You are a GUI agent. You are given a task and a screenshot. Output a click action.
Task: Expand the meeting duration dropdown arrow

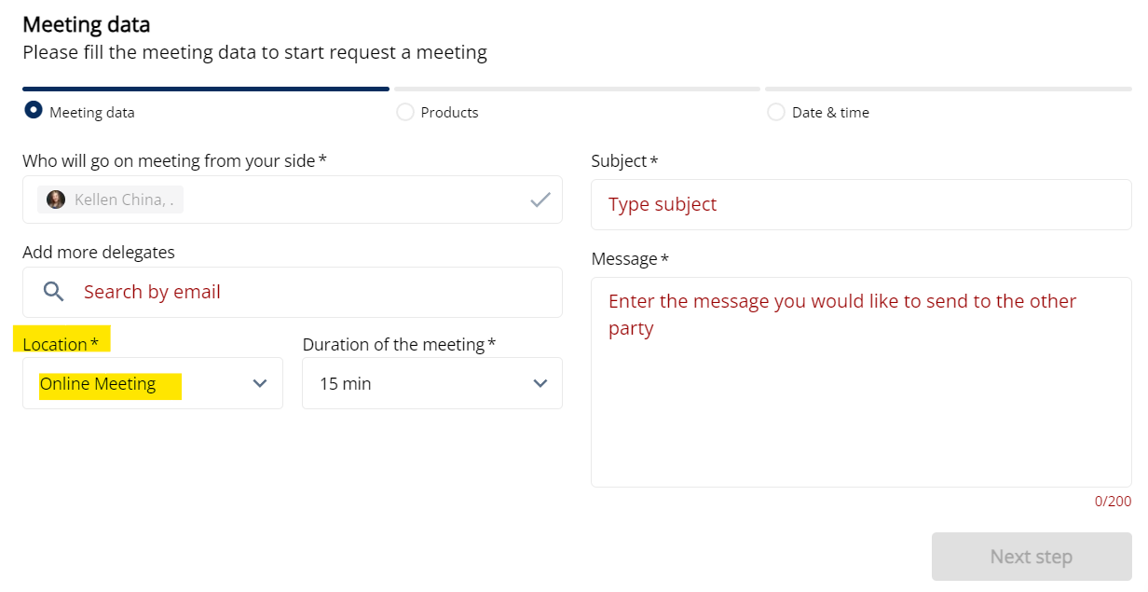540,383
